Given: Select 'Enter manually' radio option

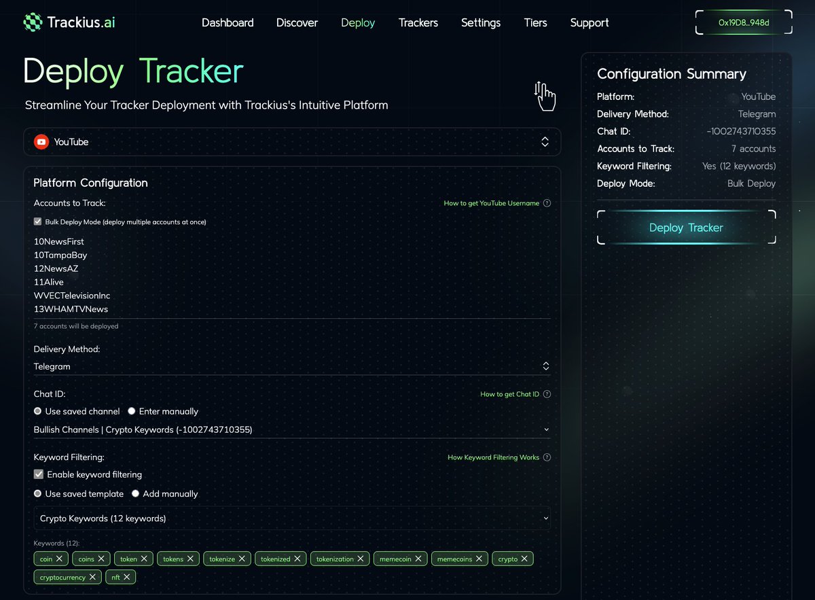Looking at the screenshot, I should point(132,411).
